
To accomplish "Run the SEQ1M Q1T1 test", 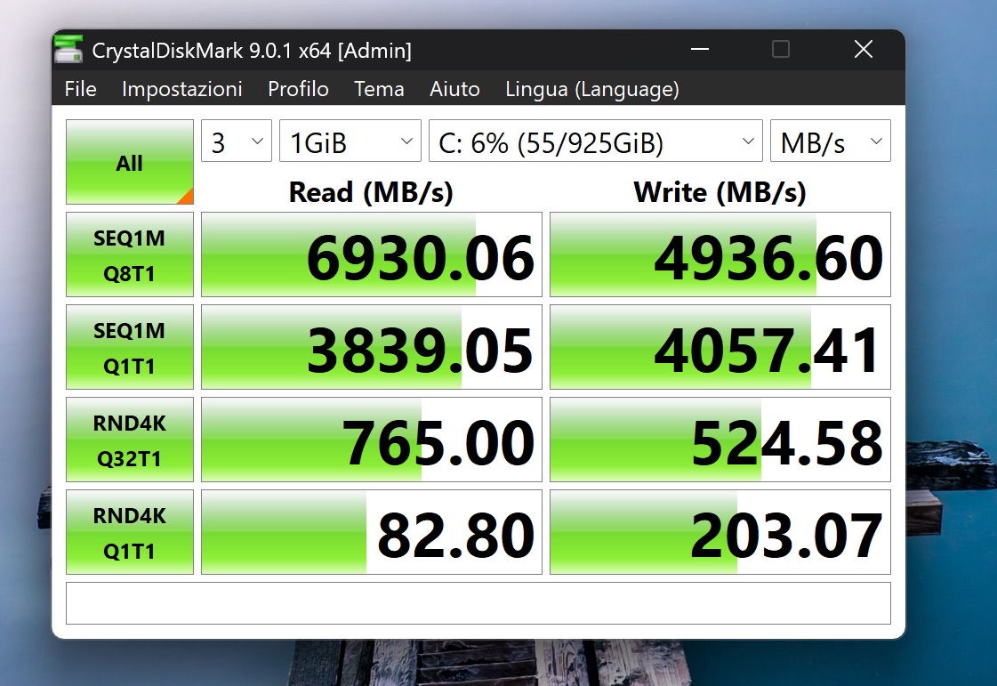I will [130, 347].
